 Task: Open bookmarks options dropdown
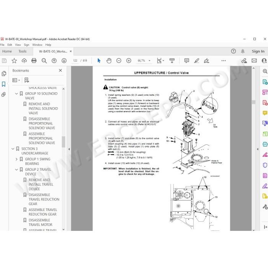(x=16, y=80)
